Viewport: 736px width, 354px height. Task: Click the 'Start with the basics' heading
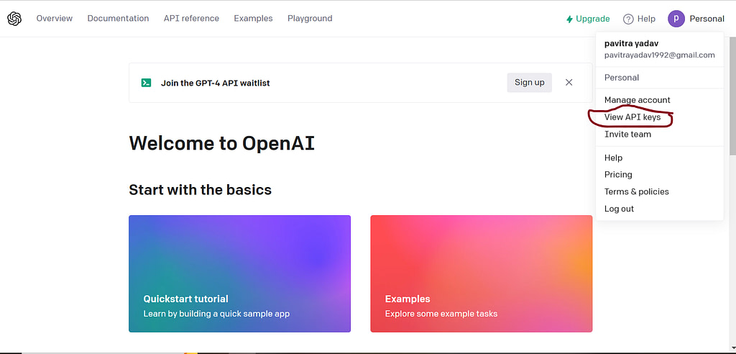[x=200, y=189]
